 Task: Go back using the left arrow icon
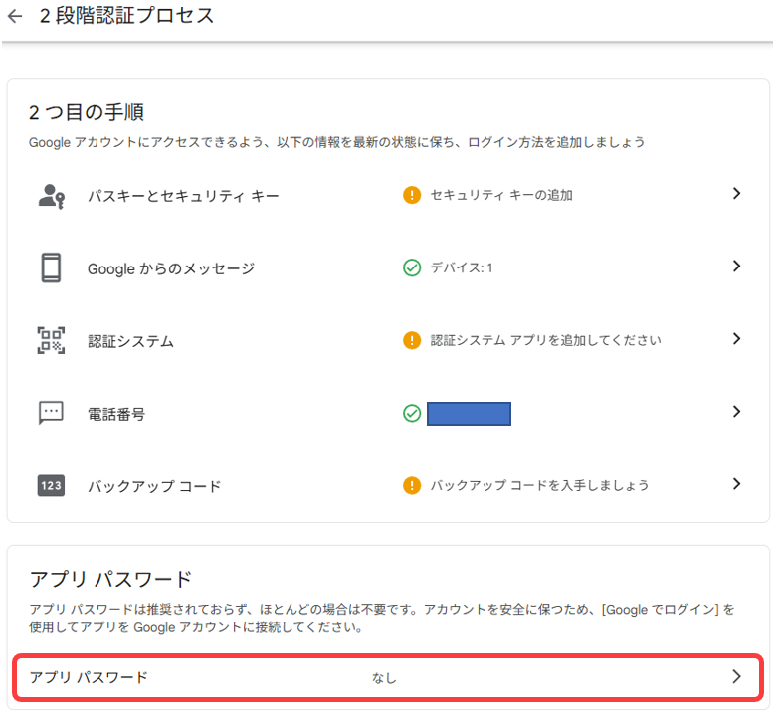[15, 16]
